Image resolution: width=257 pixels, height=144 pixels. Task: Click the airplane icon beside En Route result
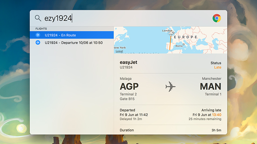pyautogui.click(x=38, y=35)
